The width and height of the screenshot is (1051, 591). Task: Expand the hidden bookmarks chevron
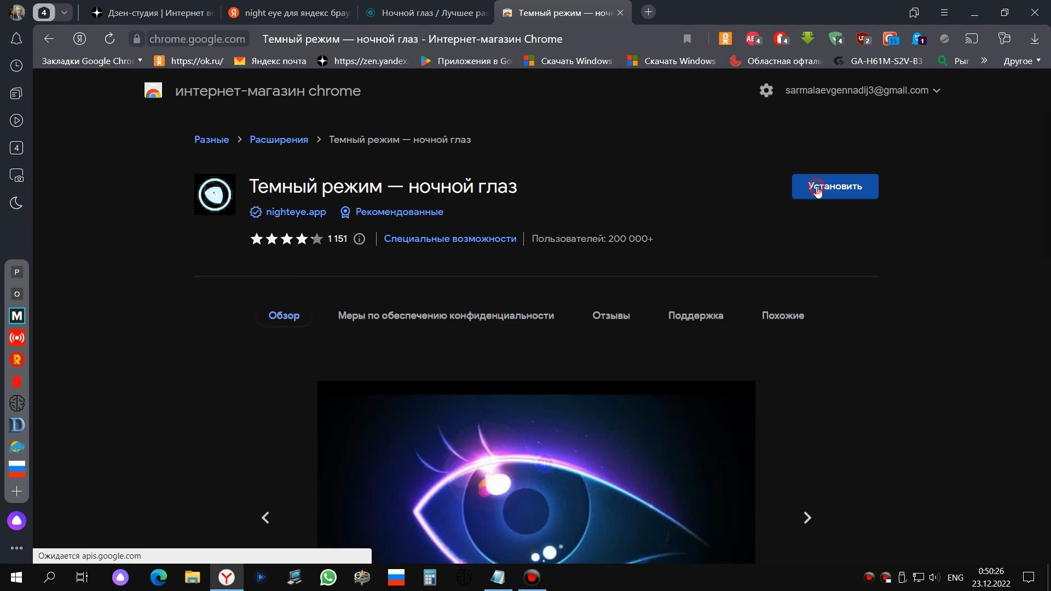pyautogui.click(x=984, y=61)
